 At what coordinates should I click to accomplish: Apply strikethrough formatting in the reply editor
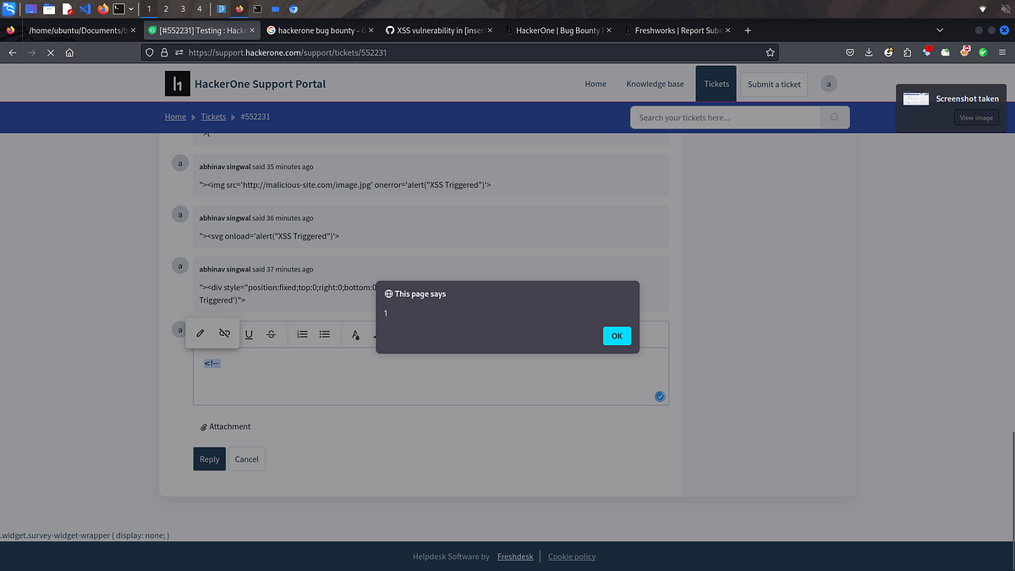[271, 334]
